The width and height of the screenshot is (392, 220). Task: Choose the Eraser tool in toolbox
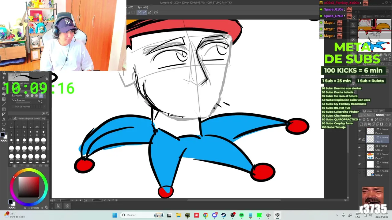click(4, 83)
